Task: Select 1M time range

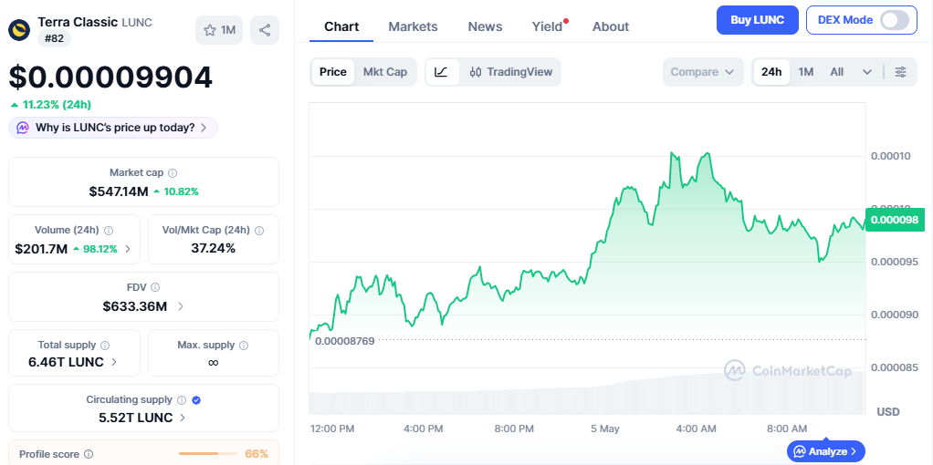Action: pyautogui.click(x=806, y=72)
